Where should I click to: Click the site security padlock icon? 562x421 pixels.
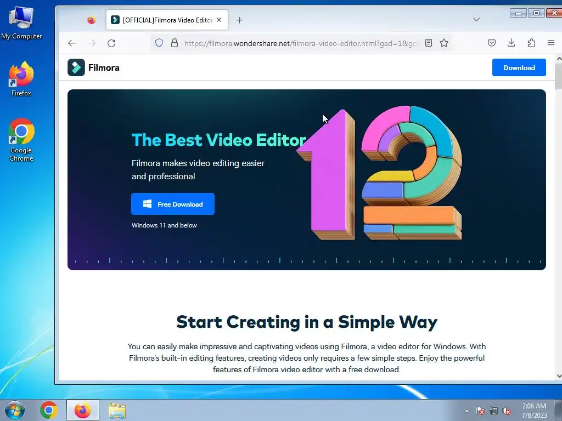tap(175, 43)
